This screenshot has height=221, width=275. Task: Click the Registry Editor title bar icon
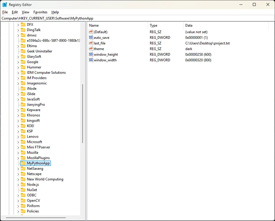tap(5, 5)
